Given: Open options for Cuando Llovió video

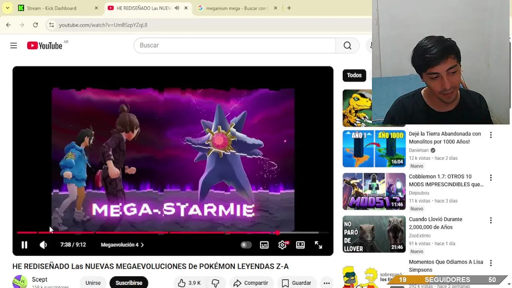Looking at the screenshot, I should (x=491, y=220).
